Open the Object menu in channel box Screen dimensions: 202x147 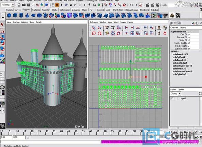pyautogui.click(x=183, y=28)
